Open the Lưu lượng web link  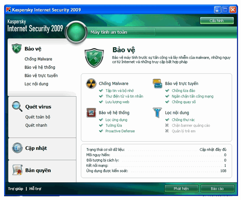[x=117, y=102]
